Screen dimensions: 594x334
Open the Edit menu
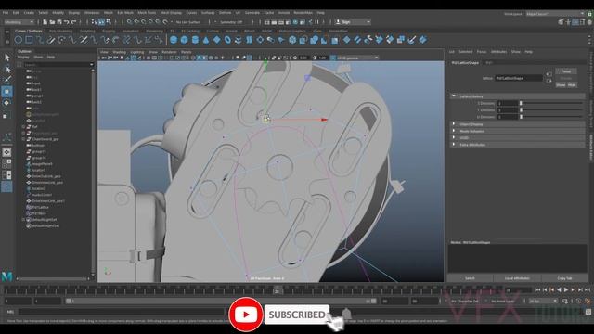(x=16, y=13)
